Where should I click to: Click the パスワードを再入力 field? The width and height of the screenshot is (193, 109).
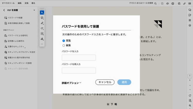point(79,71)
